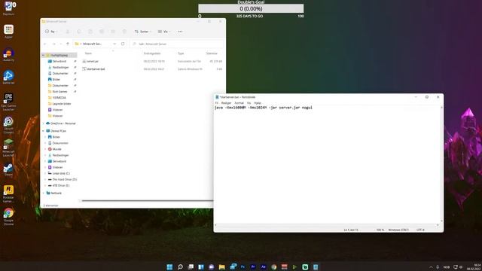
Task: Click the Notepad vertical scrollbar
Action: (x=442, y=164)
